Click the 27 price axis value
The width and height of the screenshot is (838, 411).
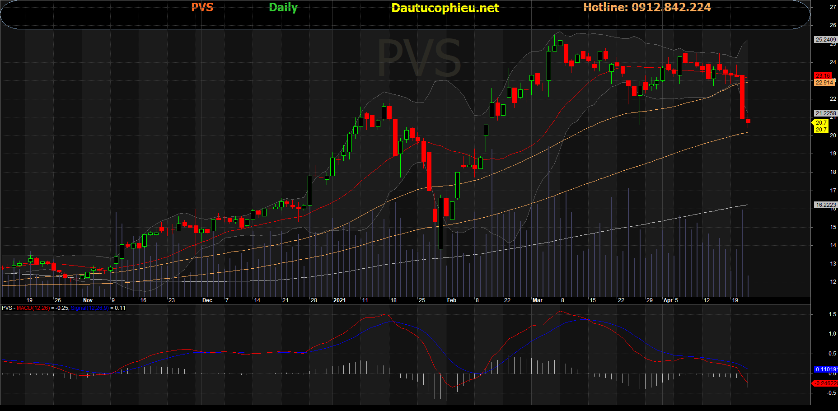tap(833, 7)
